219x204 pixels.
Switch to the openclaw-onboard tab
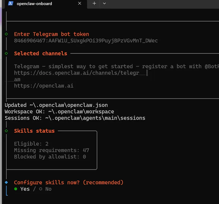(38, 4)
